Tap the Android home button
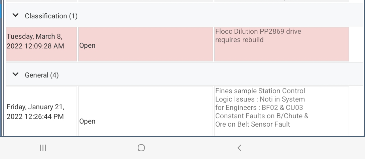Image resolution: width=365 pixels, height=159 pixels. pyautogui.click(x=141, y=148)
